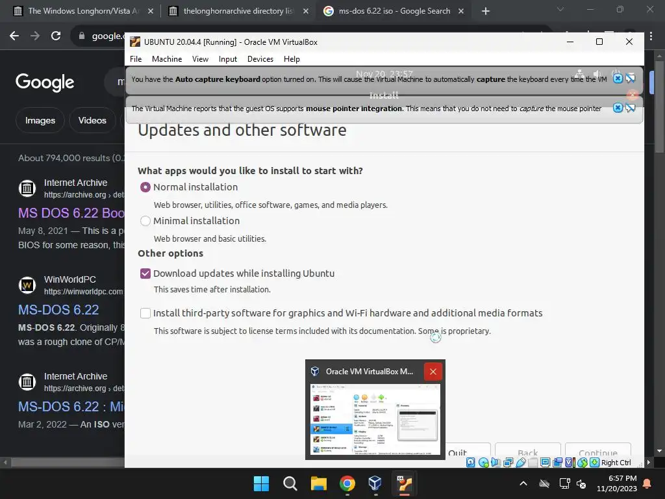Open Google Images filter

(40, 120)
